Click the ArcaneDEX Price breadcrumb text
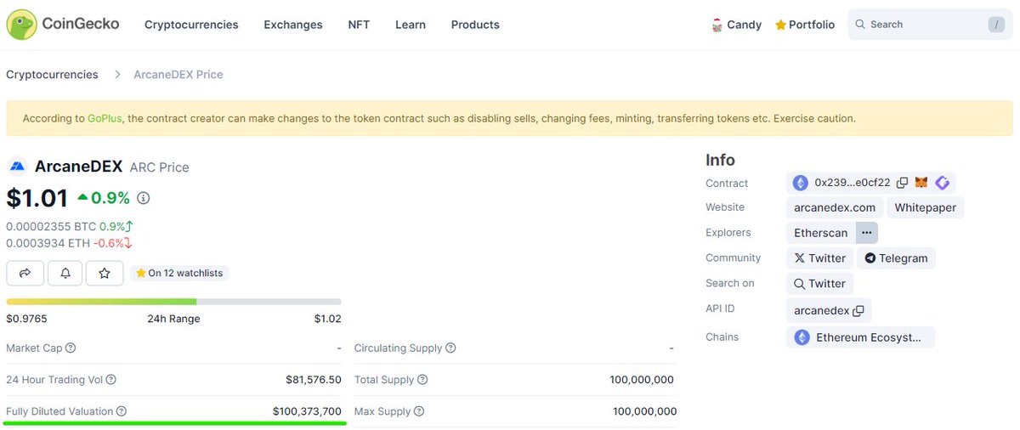This screenshot has width=1020, height=430. (178, 75)
